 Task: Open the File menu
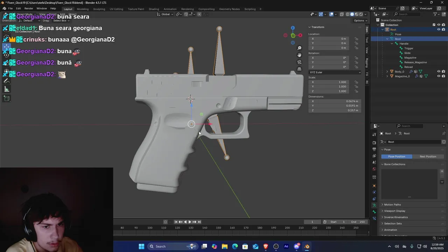10,9
